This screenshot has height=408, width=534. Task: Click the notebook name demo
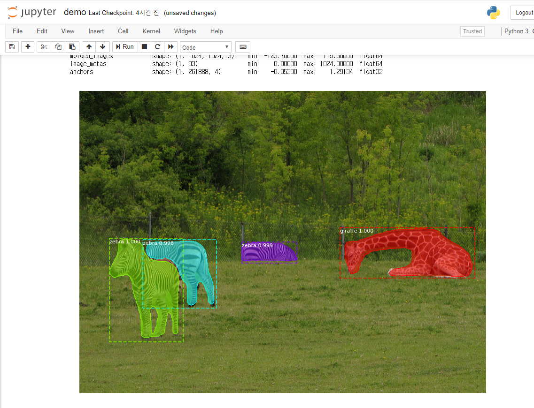tap(75, 12)
